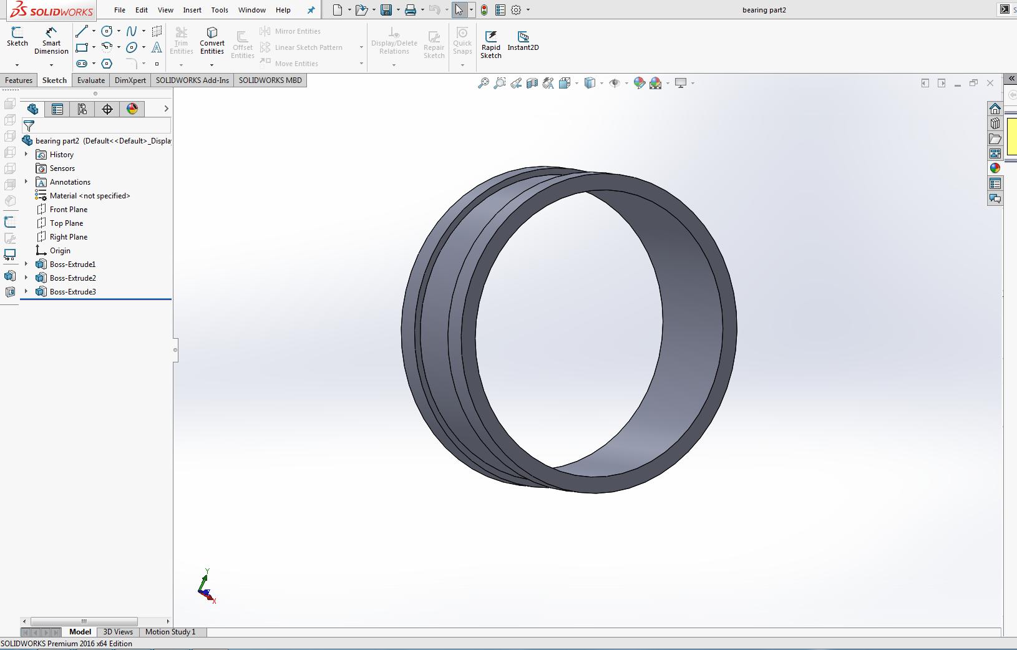1017x650 pixels.
Task: Open the Hide/Show Items dropdown
Action: tap(626, 83)
